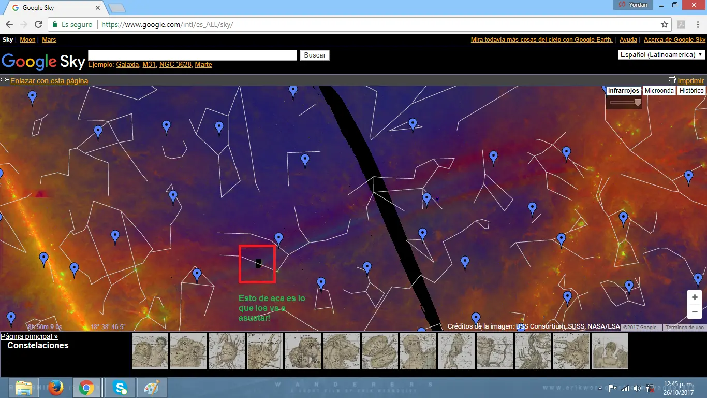The width and height of the screenshot is (707, 398).
Task: Click the Google Sky logo
Action: (x=43, y=61)
